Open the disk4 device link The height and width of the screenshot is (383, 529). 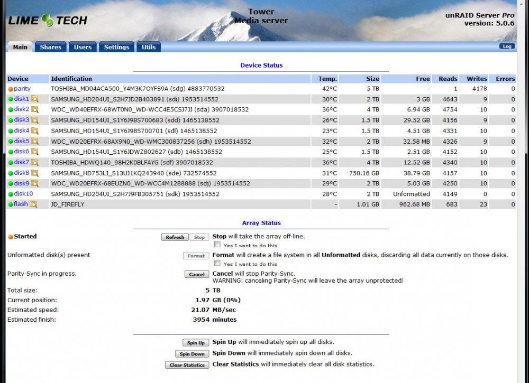[x=22, y=130]
